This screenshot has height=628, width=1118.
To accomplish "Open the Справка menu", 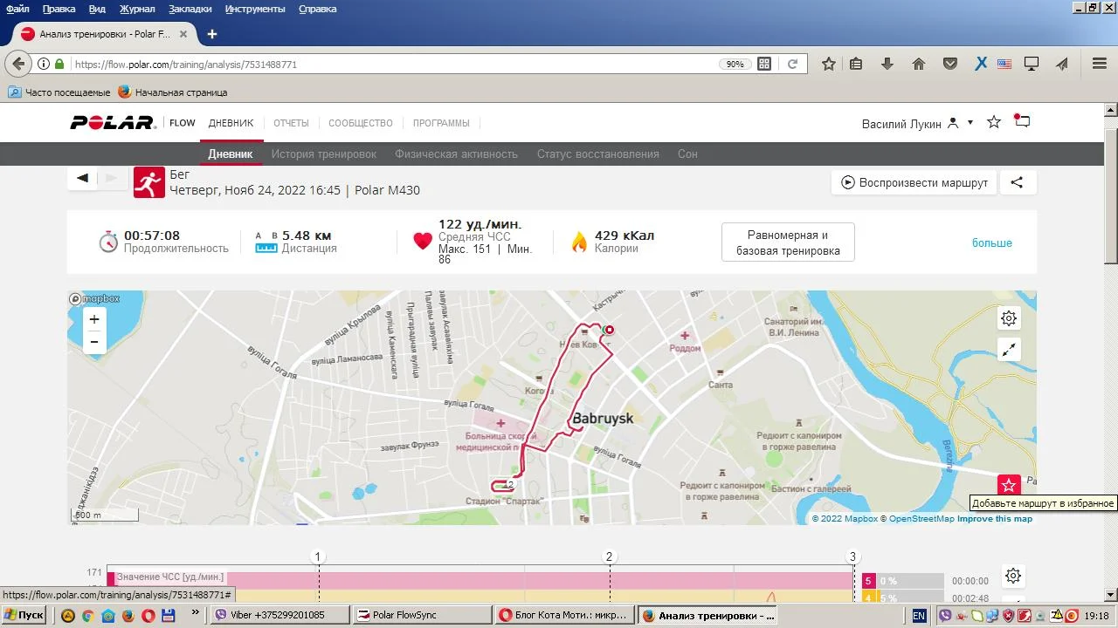I will click(318, 9).
